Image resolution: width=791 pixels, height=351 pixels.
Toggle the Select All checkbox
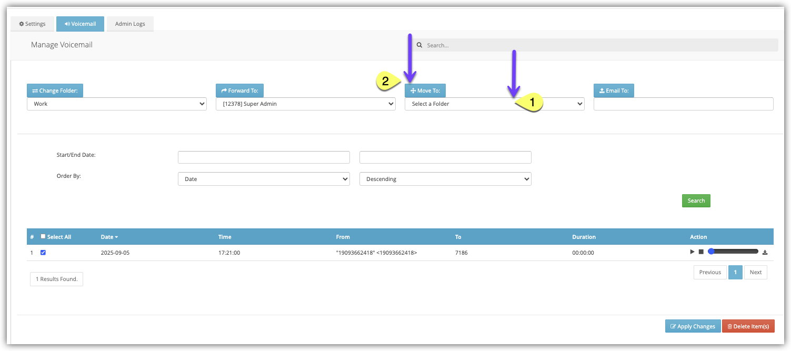(x=43, y=237)
